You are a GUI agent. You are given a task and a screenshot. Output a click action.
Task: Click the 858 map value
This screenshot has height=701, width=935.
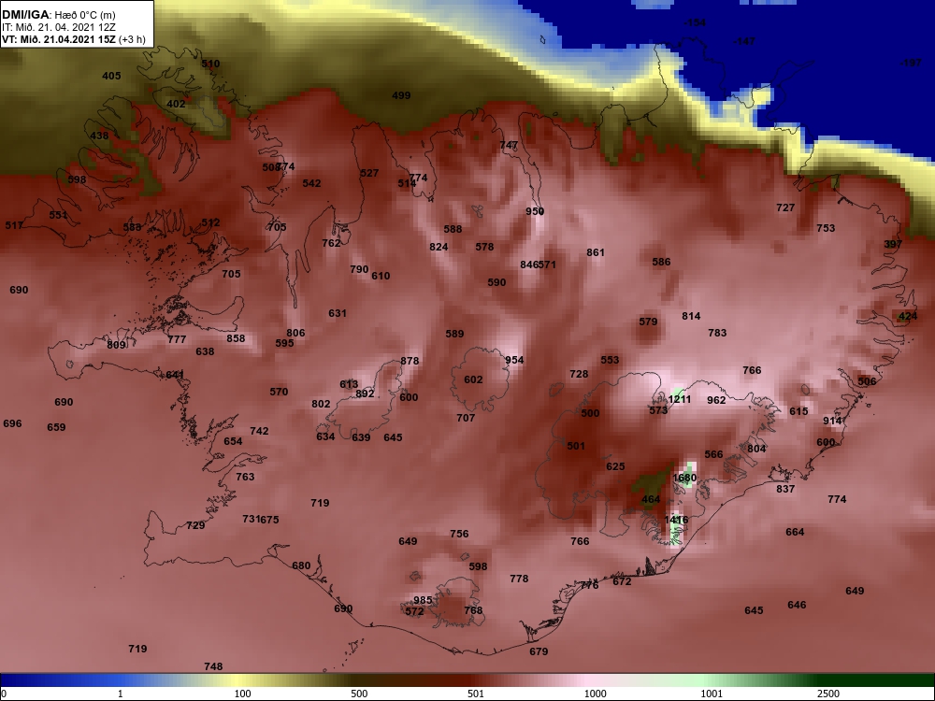[237, 338]
